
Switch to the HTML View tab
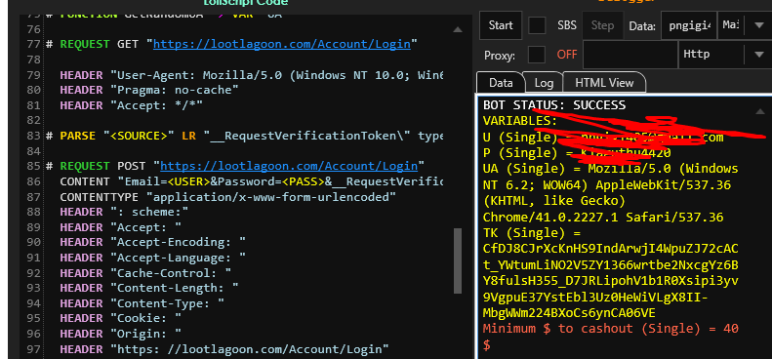click(604, 83)
